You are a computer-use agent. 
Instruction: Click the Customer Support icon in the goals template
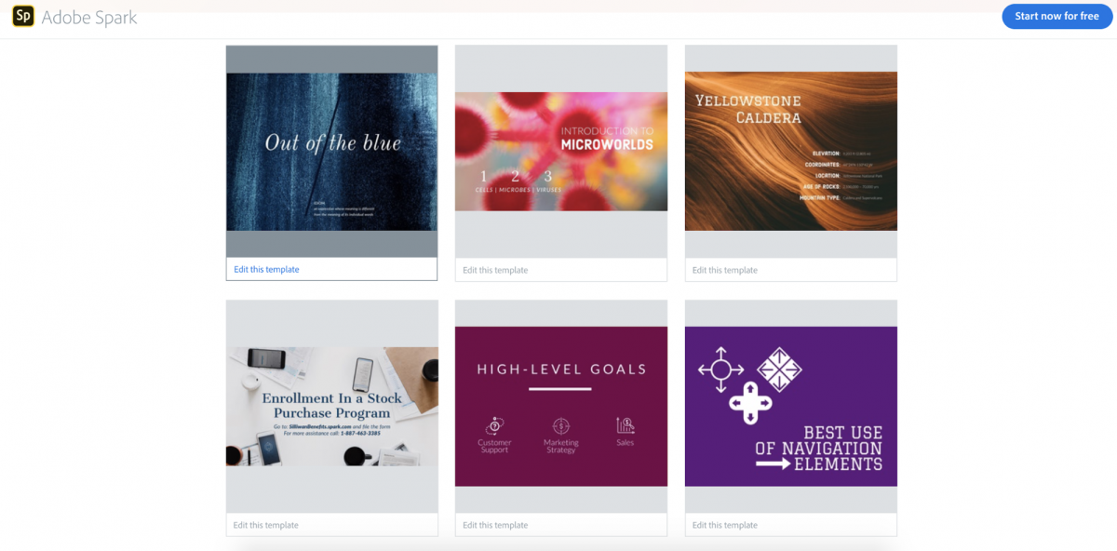[494, 425]
